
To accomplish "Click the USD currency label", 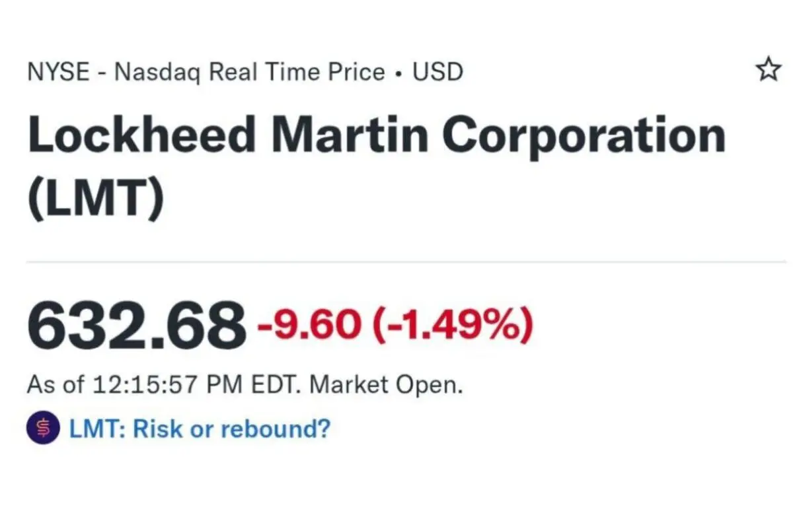I will coord(438,71).
